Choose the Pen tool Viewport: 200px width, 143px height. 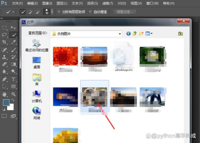pyautogui.click(x=5, y=79)
